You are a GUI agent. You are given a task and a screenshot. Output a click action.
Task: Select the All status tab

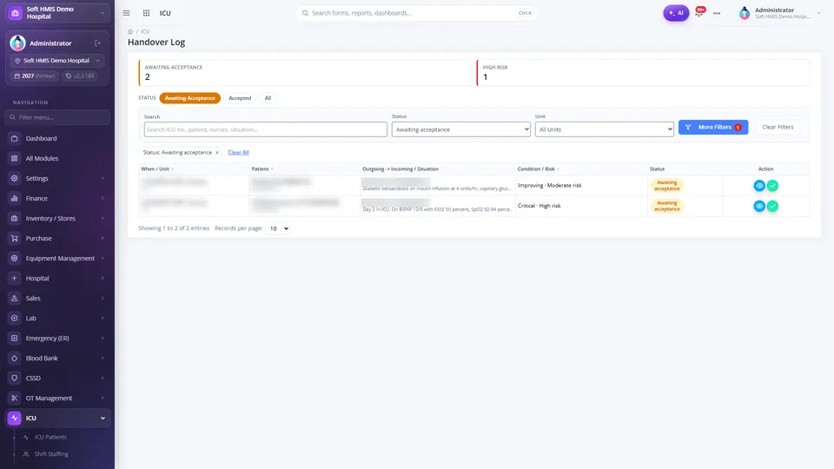(268, 98)
